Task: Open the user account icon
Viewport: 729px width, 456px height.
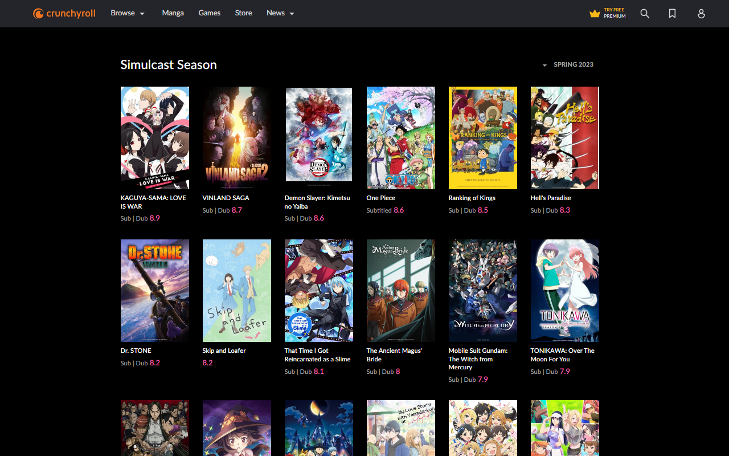Action: (x=701, y=14)
